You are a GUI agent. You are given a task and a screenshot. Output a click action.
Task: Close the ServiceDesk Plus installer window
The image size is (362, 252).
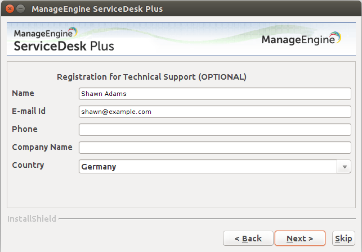tap(8, 9)
